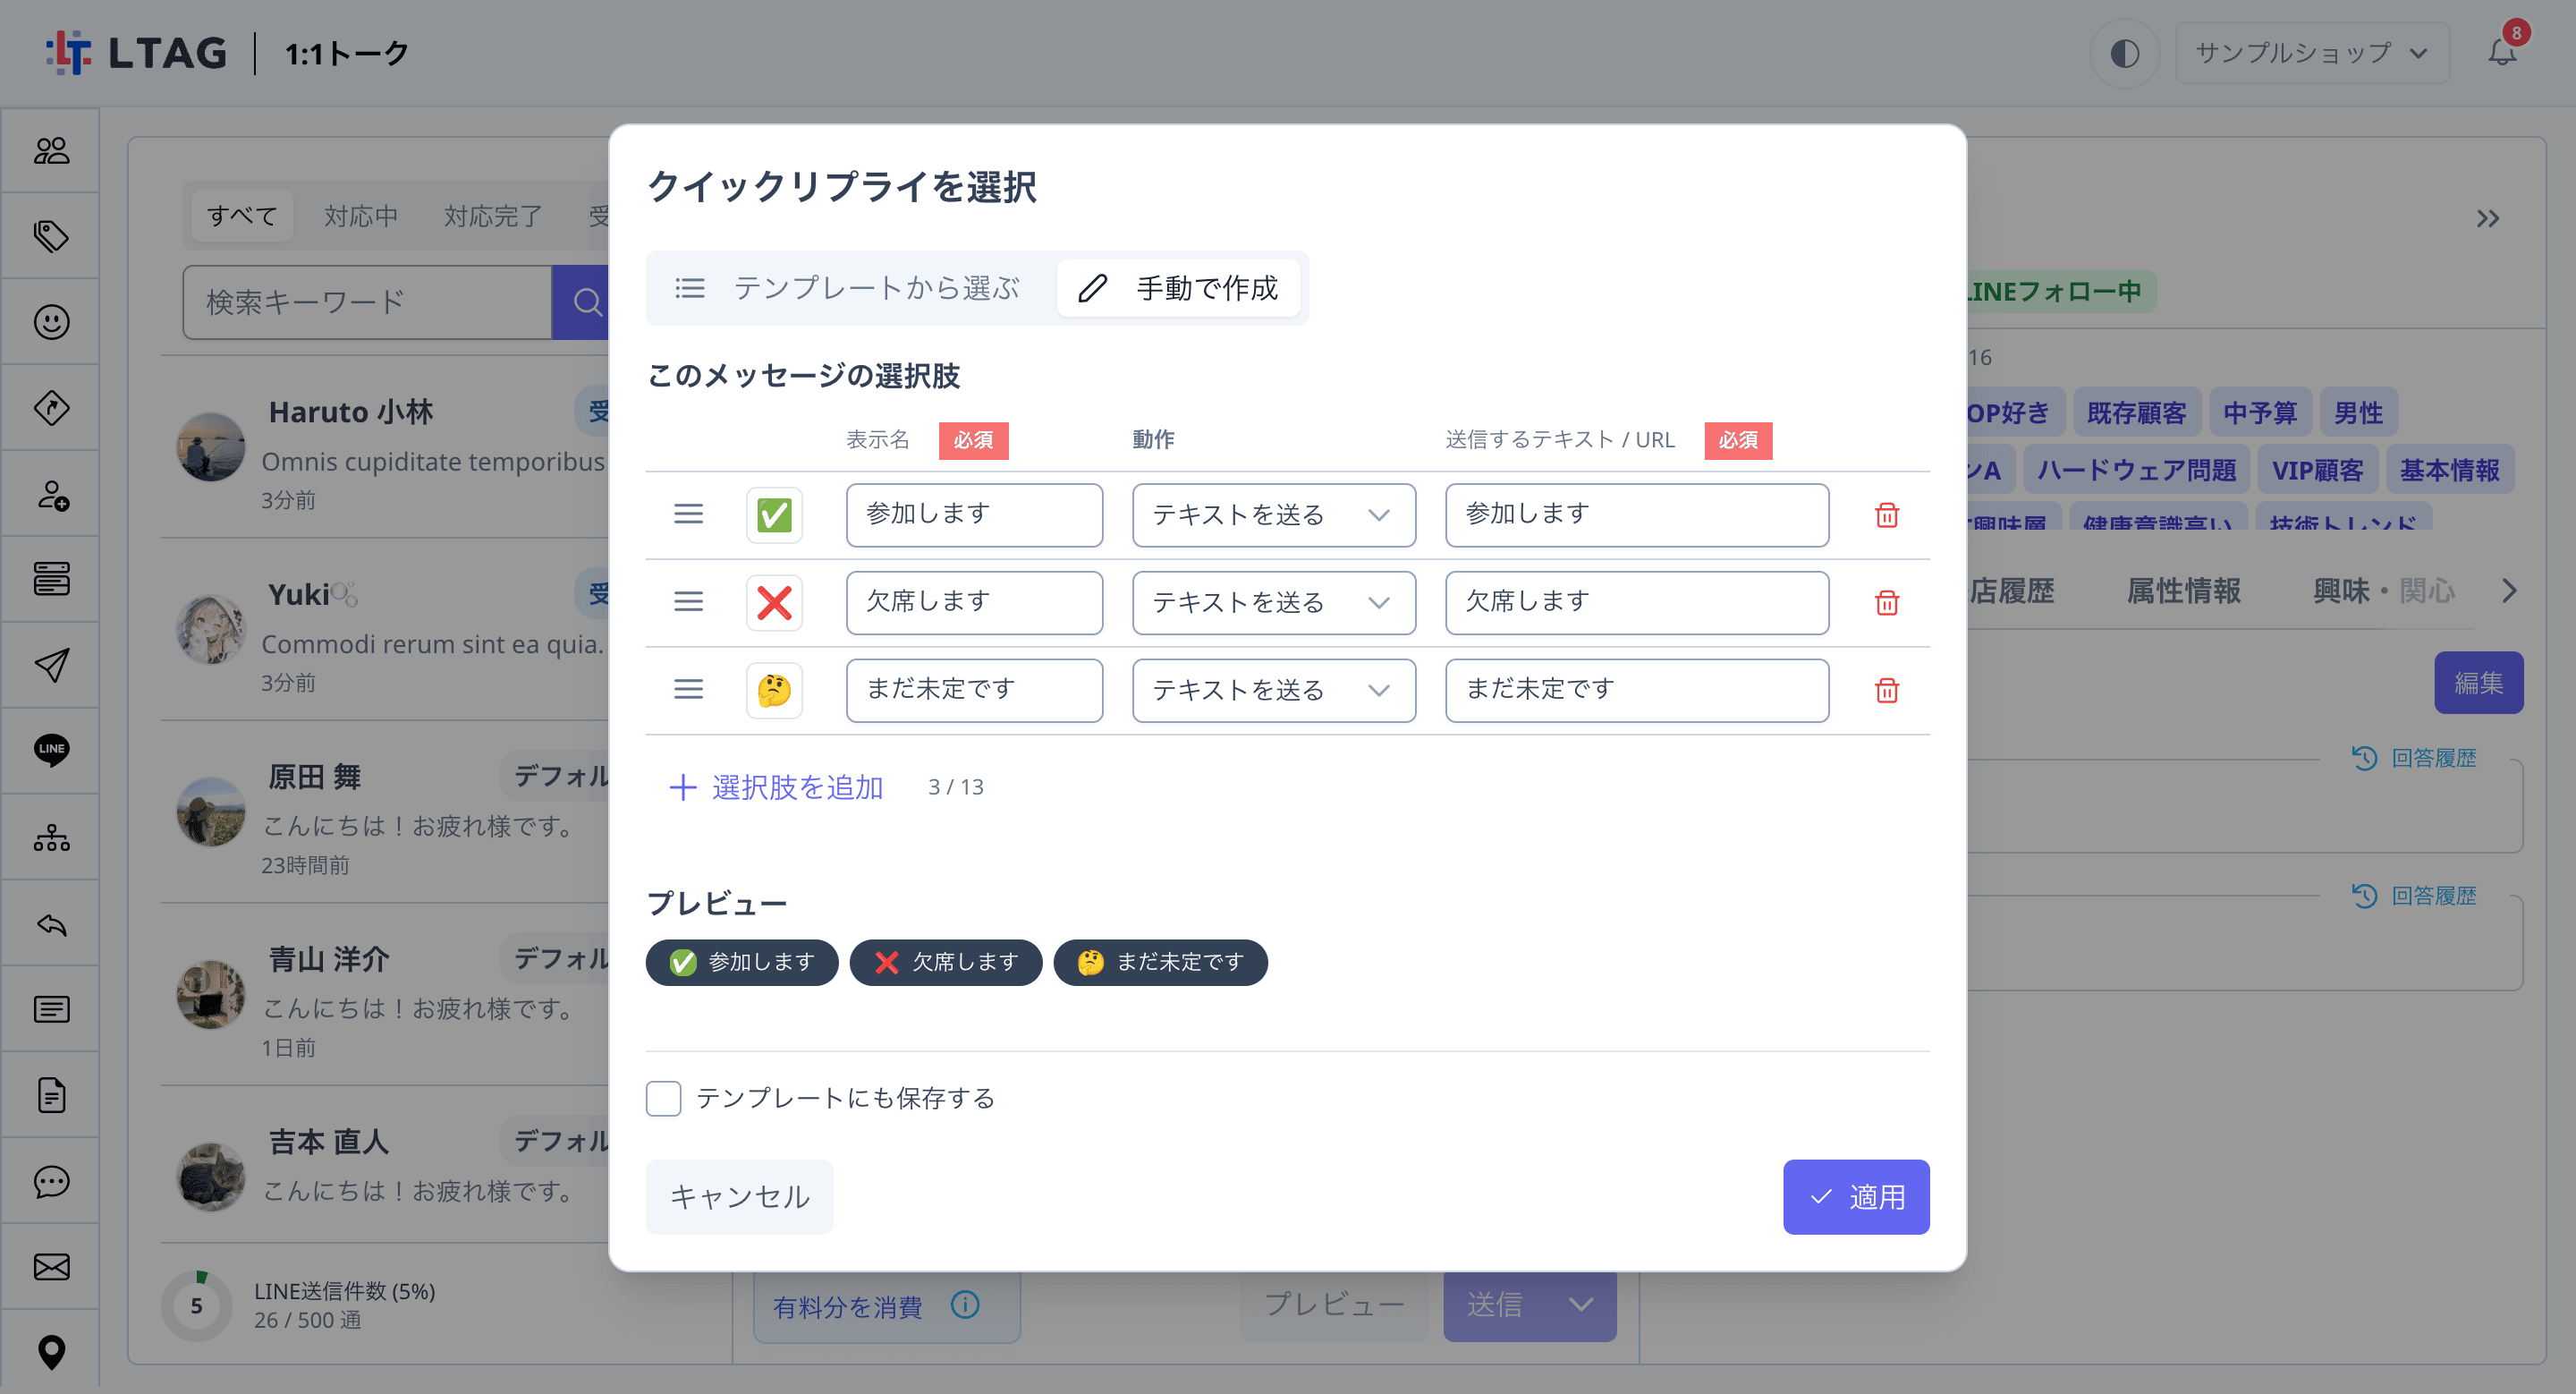Open action dropdown for 欠席します row
The width and height of the screenshot is (2576, 1394).
pyautogui.click(x=1273, y=603)
